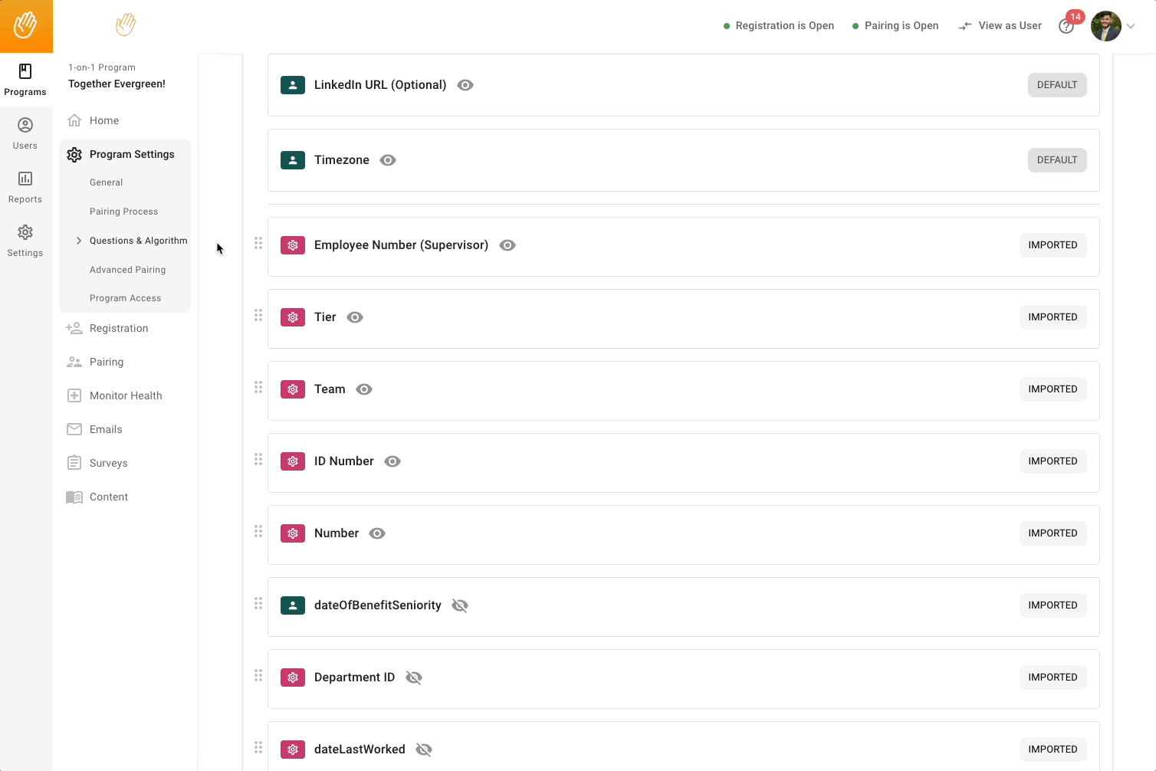Toggle visibility eye for Team
The width and height of the screenshot is (1156, 771).
pos(364,389)
